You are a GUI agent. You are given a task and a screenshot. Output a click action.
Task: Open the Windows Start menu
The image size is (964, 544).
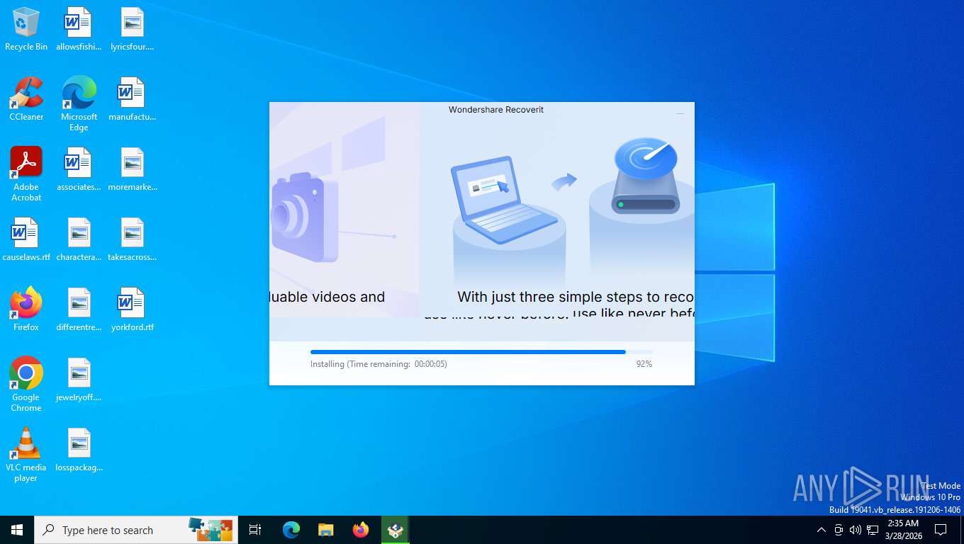tap(17, 530)
